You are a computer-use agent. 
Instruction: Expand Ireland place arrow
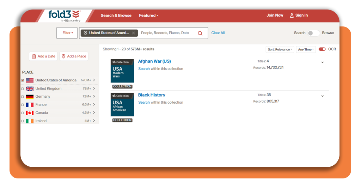coord(94,121)
